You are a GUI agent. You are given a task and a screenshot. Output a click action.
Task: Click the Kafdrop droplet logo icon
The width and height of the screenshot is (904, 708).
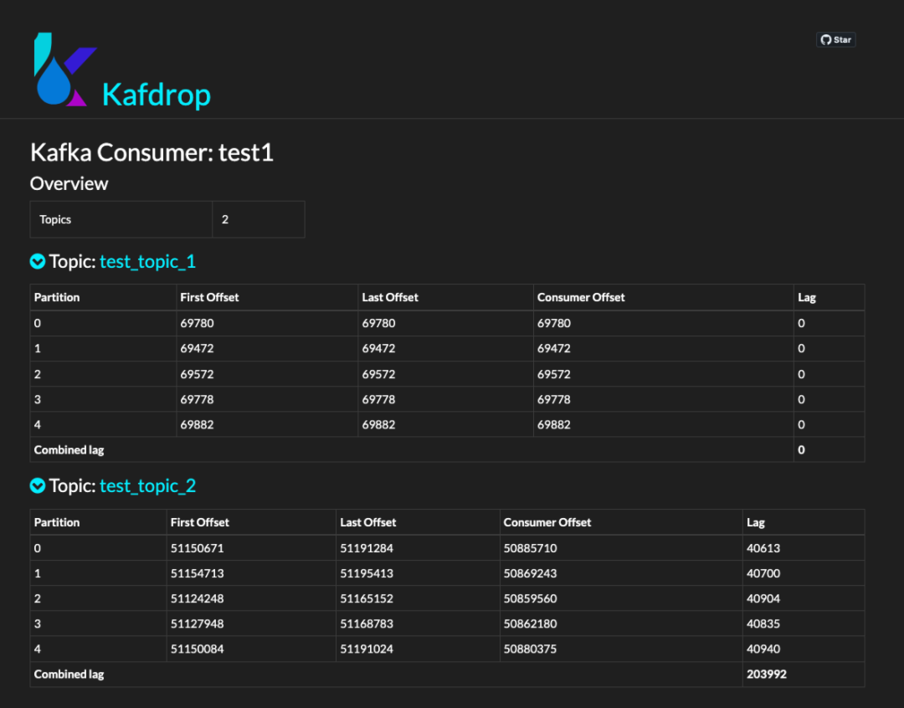click(x=65, y=69)
